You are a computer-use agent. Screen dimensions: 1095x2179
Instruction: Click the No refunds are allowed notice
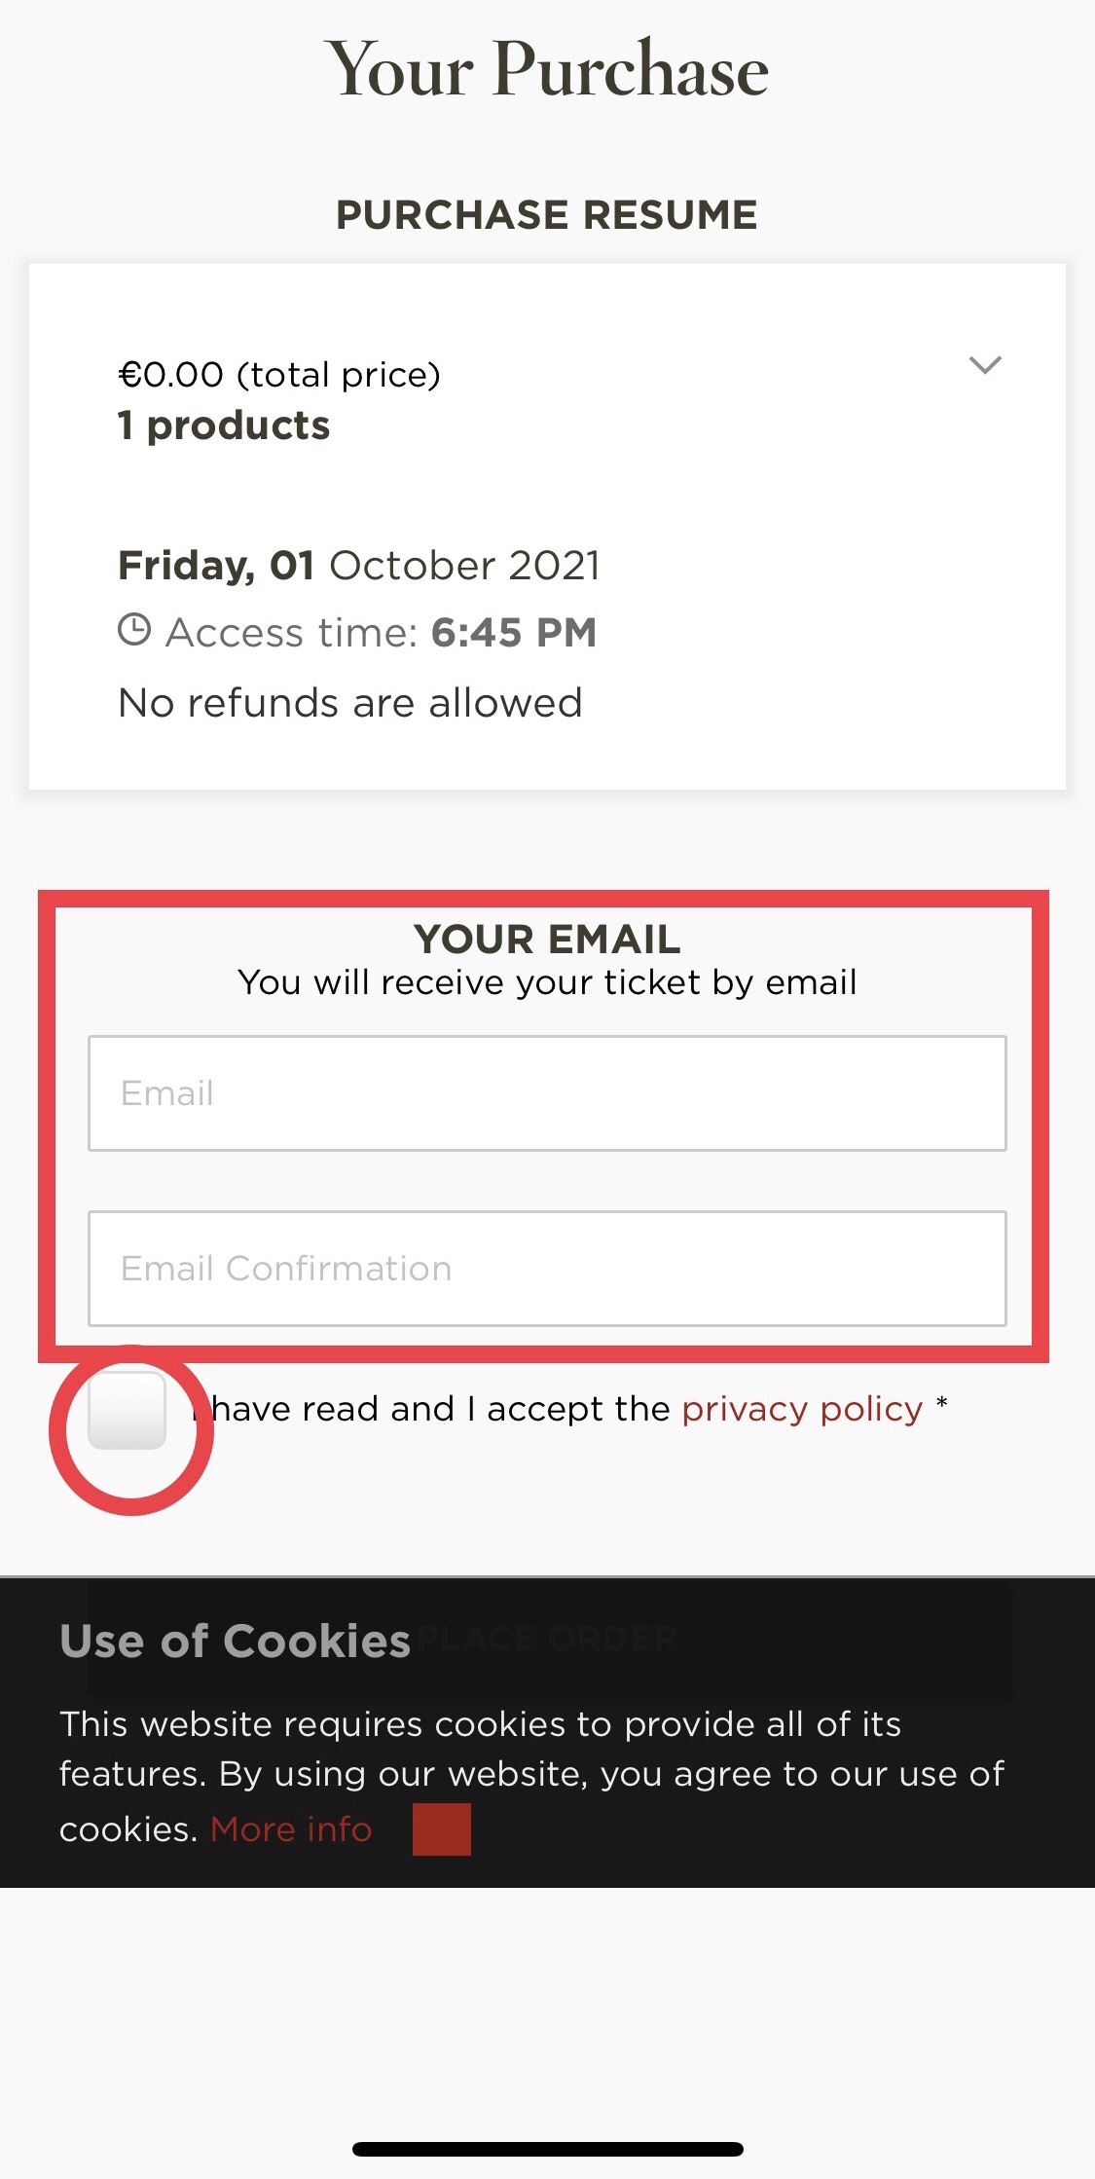350,703
